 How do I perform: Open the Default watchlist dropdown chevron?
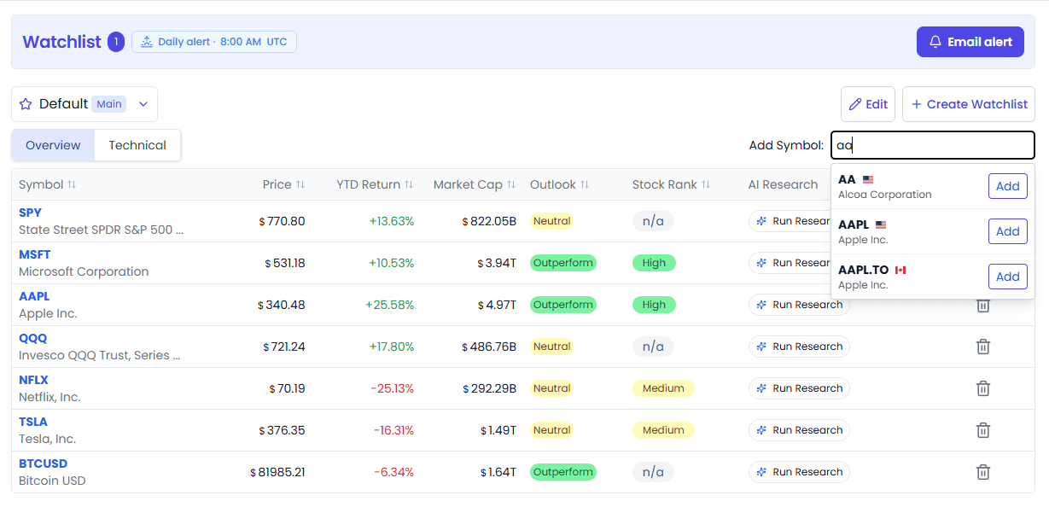pos(143,104)
